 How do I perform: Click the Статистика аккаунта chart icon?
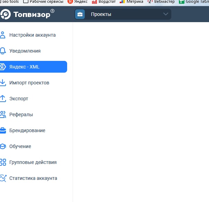[x=3, y=178]
